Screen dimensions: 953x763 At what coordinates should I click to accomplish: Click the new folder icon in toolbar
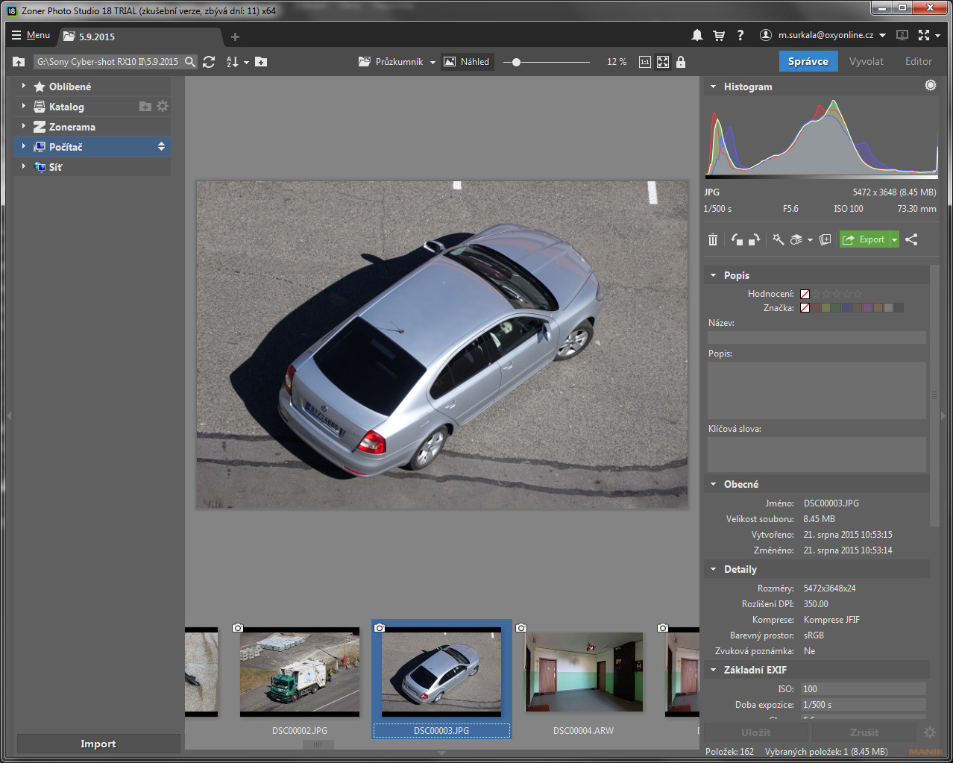coord(261,62)
